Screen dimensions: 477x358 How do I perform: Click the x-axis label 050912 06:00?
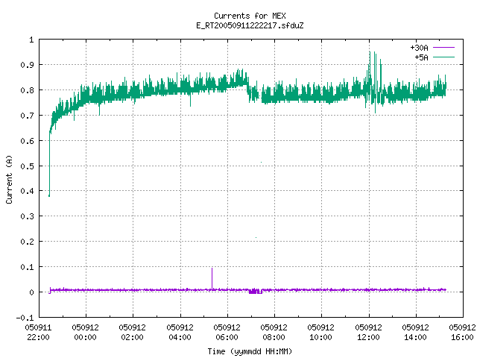pyautogui.click(x=227, y=333)
